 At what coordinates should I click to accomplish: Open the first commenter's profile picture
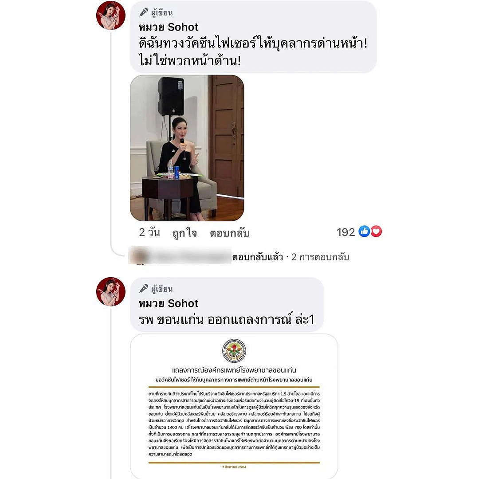(110, 15)
